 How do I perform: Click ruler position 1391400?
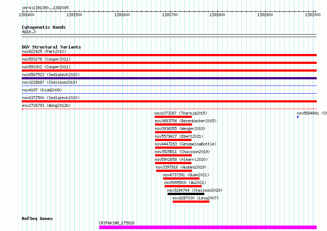(x=26, y=15)
